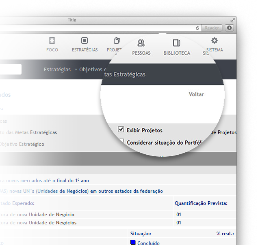Viewport: 258px width, 245px height.
Task: Go to Estratégias in the breadcrumb
Action: click(x=57, y=69)
